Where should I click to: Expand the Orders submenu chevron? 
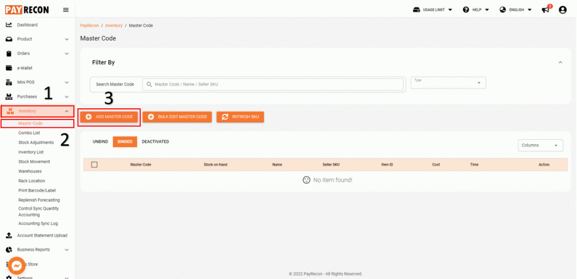(66, 54)
